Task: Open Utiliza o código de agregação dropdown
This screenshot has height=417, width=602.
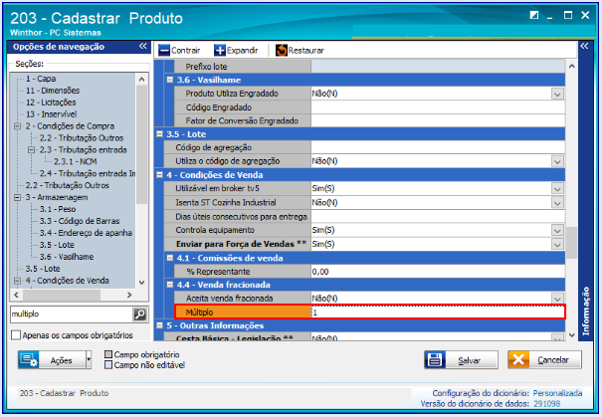Action: tap(557, 161)
